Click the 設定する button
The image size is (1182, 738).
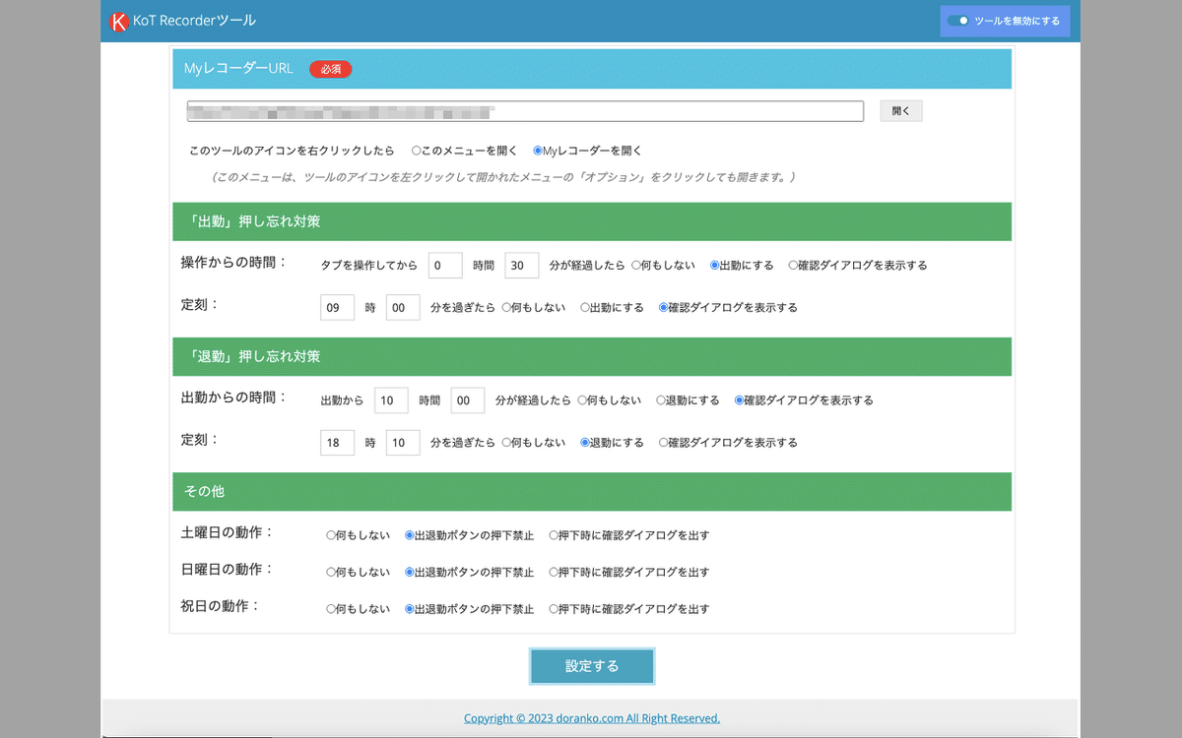(x=592, y=666)
